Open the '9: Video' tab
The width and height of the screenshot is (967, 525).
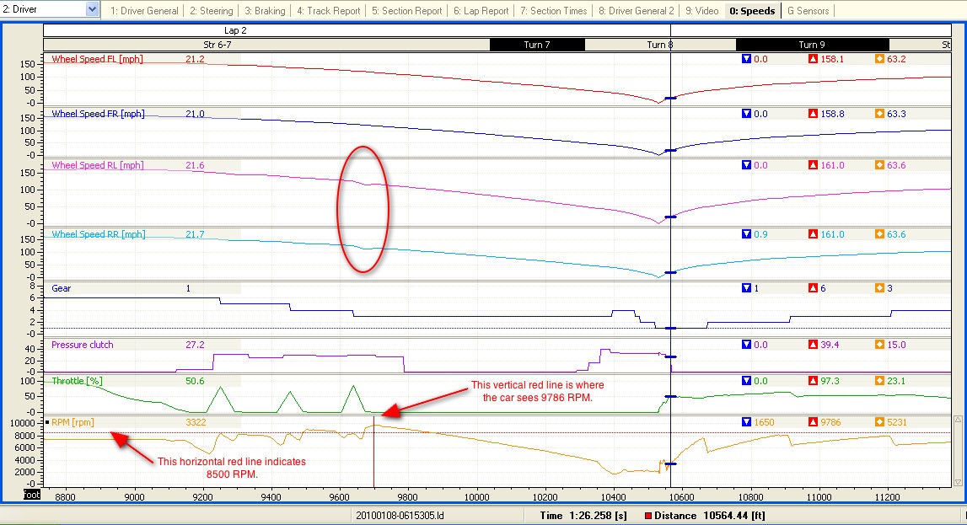pos(701,11)
